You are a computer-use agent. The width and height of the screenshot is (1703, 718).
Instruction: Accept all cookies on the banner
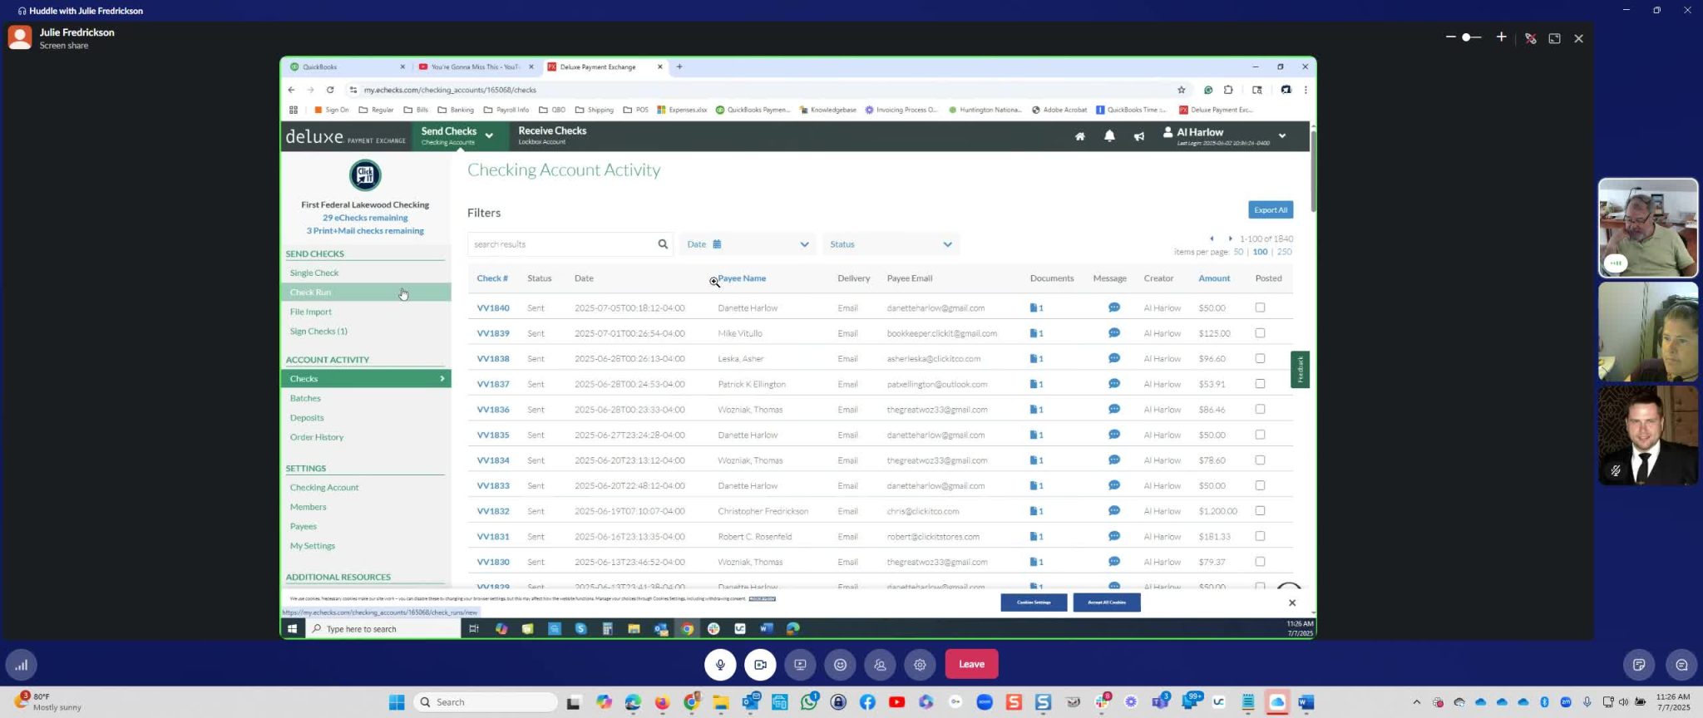(x=1107, y=602)
